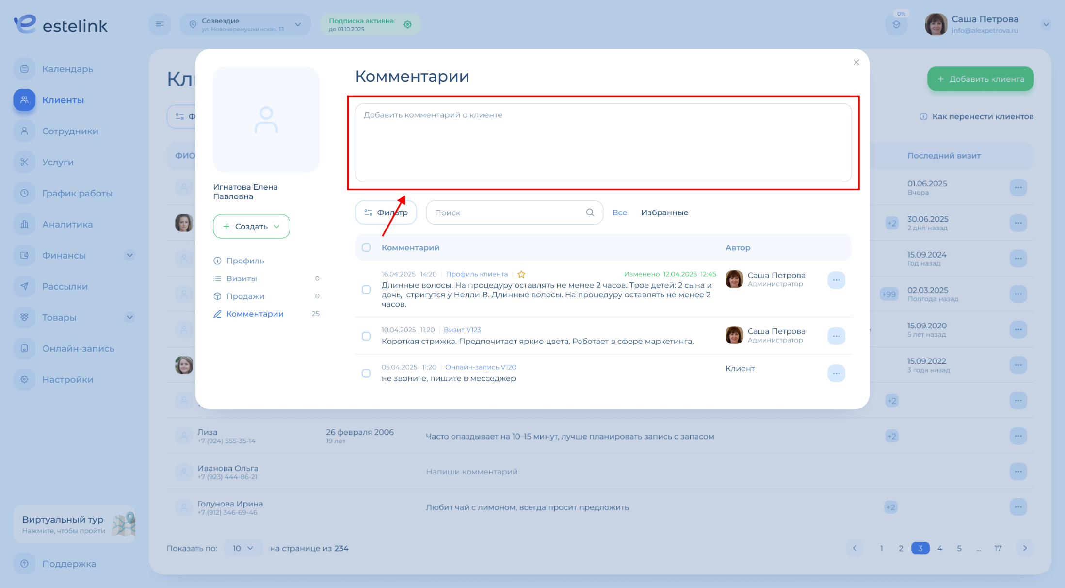
Task: Click the search magnifier icon in comments
Action: (590, 212)
